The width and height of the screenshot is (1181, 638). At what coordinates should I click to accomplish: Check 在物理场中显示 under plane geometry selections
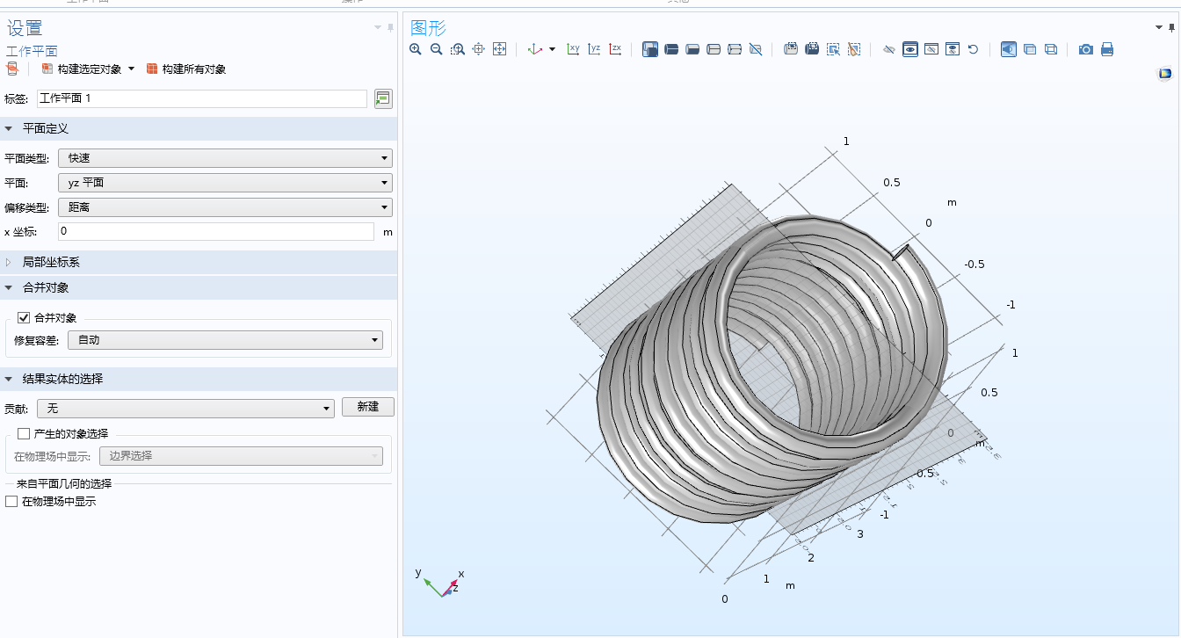(11, 502)
